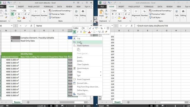Click column P header in left window
Image resolution: width=190 pixels, height=107 pixels.
coord(25,31)
